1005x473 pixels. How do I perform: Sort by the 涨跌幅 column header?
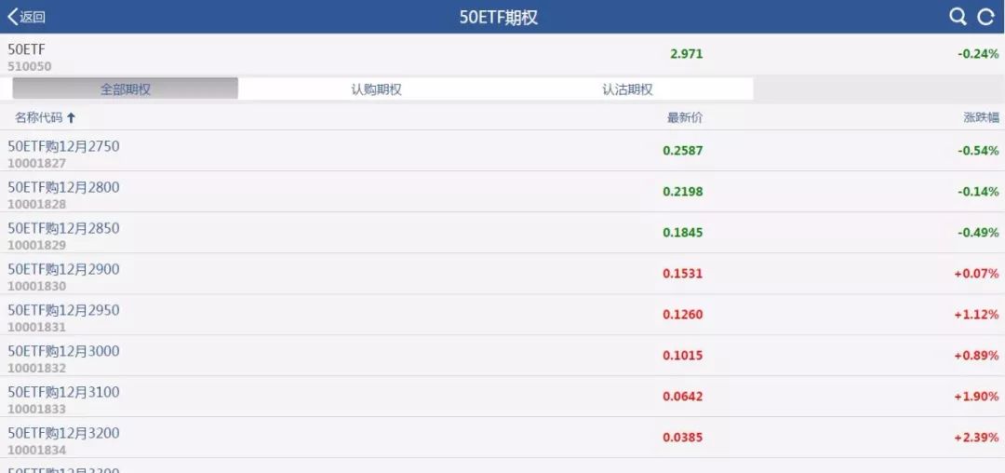981,118
